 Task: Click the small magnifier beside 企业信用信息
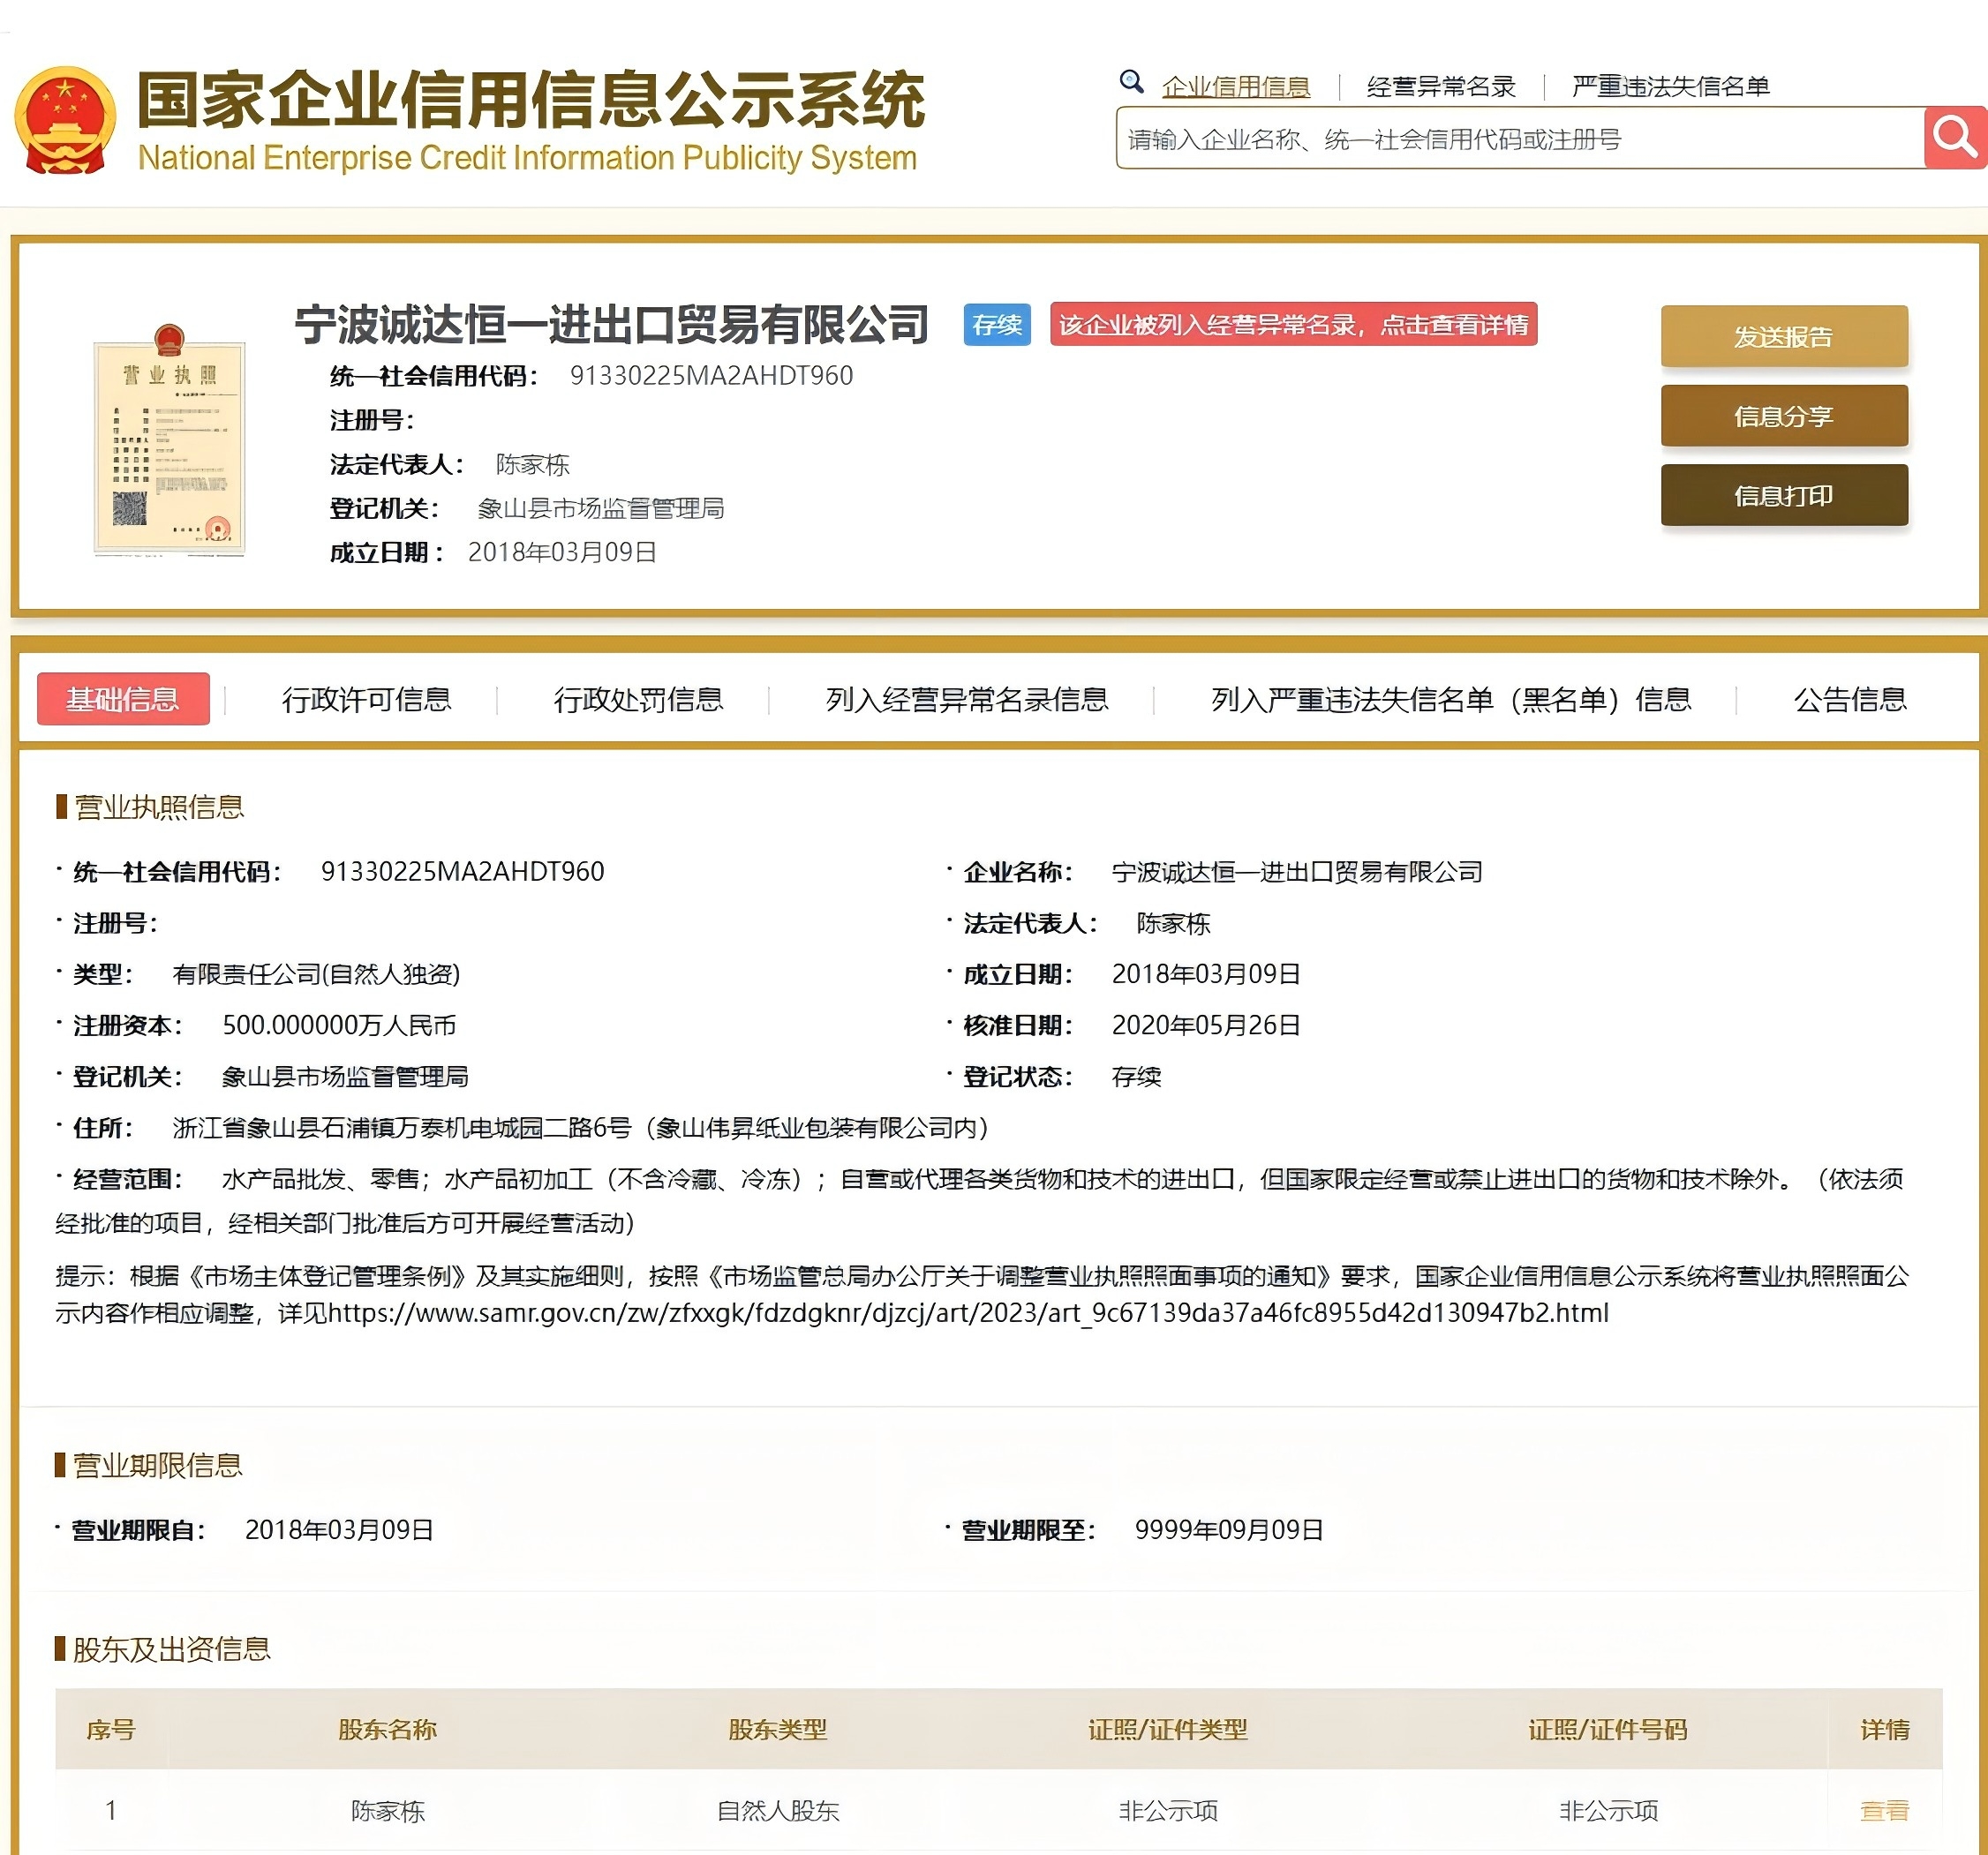[1131, 82]
